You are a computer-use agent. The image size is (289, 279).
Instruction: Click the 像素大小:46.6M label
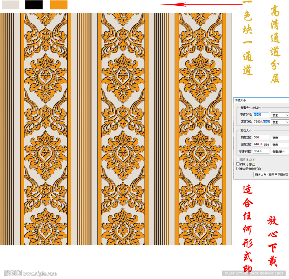[x=251, y=107]
